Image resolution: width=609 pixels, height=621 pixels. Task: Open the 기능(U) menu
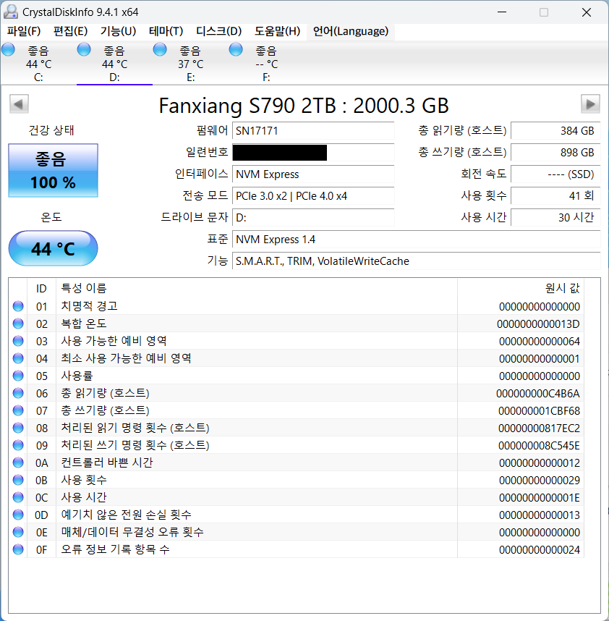click(x=118, y=31)
